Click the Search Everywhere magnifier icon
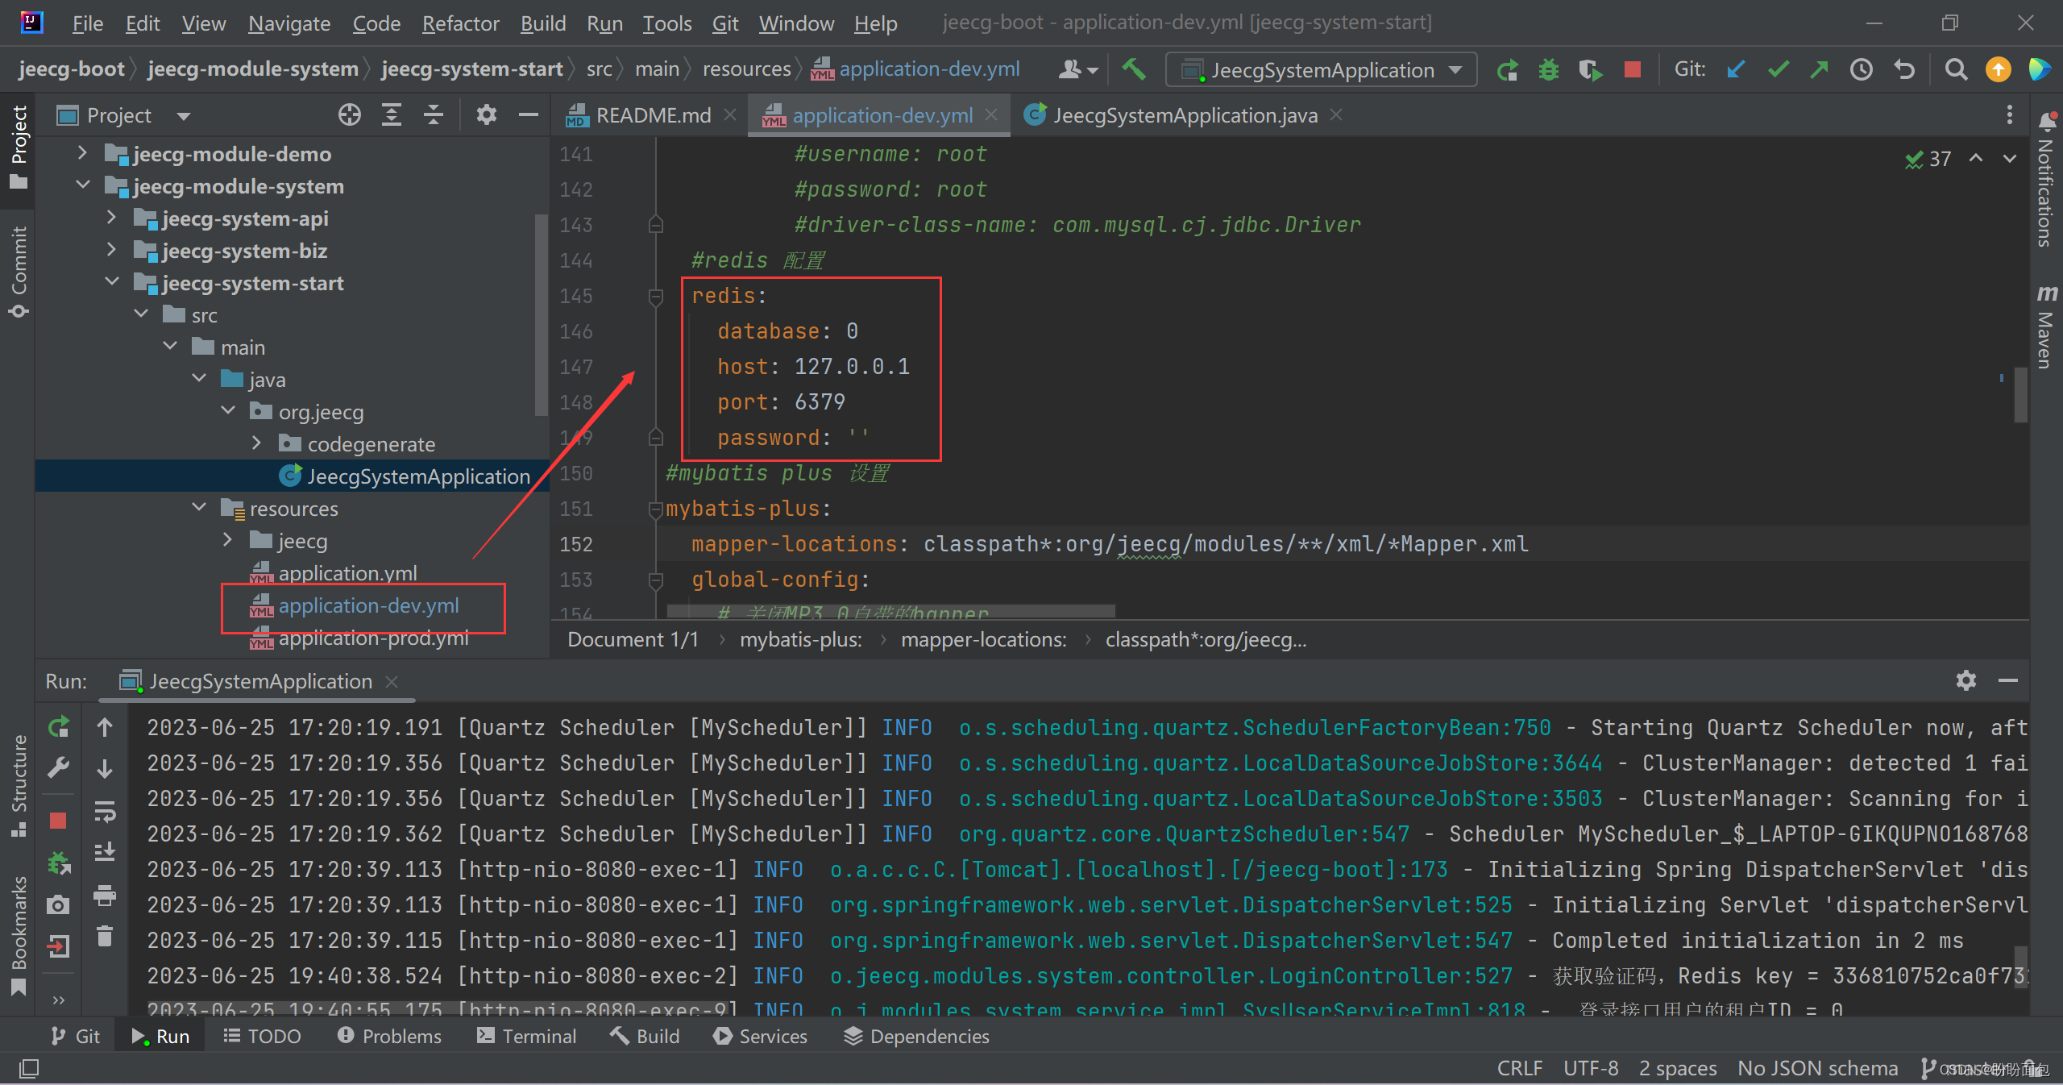Screen dimensions: 2063x1085 pyautogui.click(x=1955, y=70)
